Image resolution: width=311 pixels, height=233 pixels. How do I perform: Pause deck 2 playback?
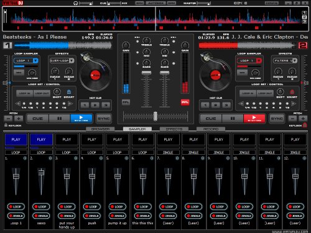click(233, 119)
